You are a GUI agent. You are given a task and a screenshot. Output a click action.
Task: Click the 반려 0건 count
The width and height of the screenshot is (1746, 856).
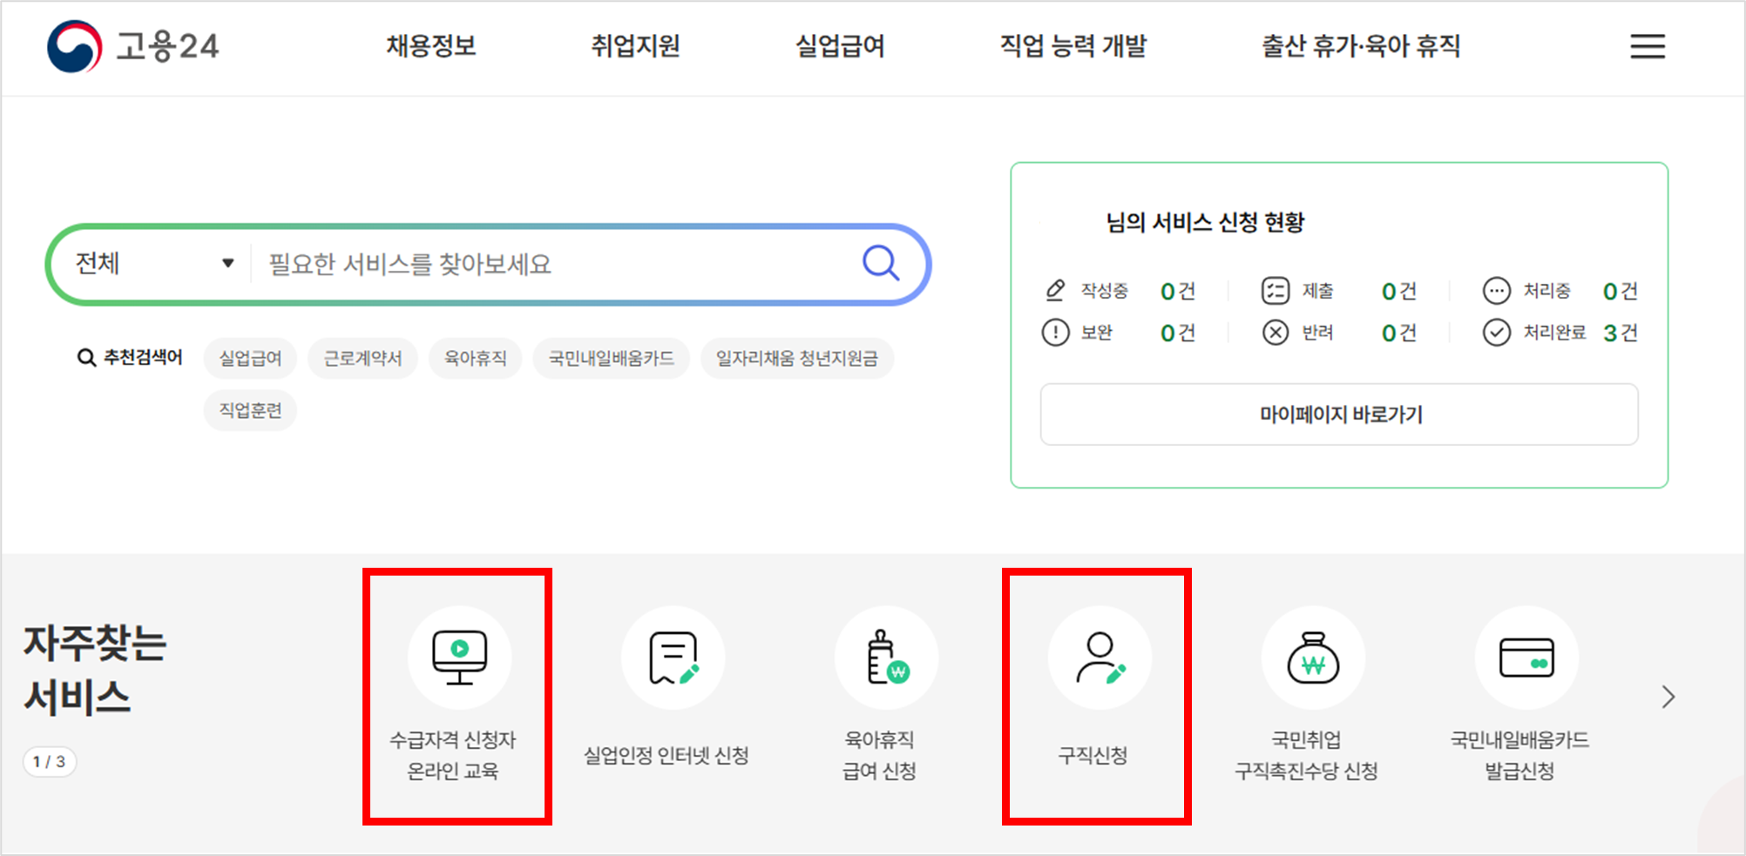[1399, 333]
